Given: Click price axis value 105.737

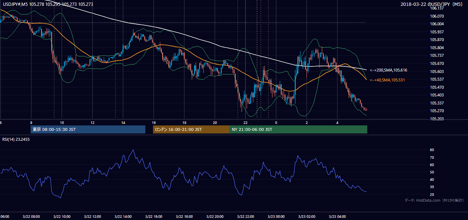Looking at the screenshot, I should pos(437,55).
